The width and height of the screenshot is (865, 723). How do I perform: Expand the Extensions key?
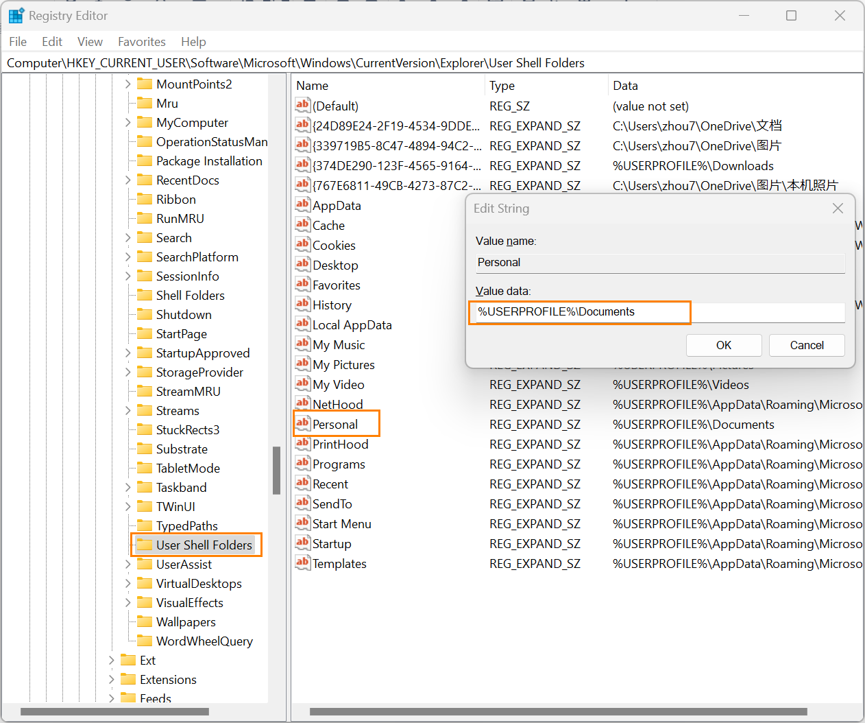click(x=111, y=679)
